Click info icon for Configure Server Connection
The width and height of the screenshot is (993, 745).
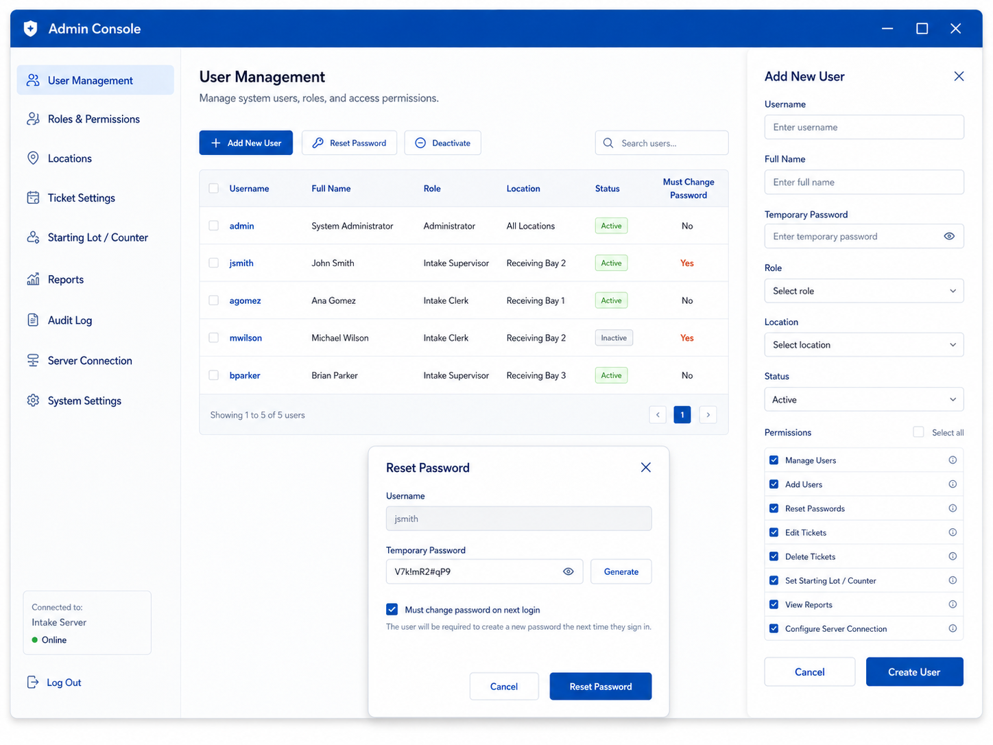[x=953, y=628]
